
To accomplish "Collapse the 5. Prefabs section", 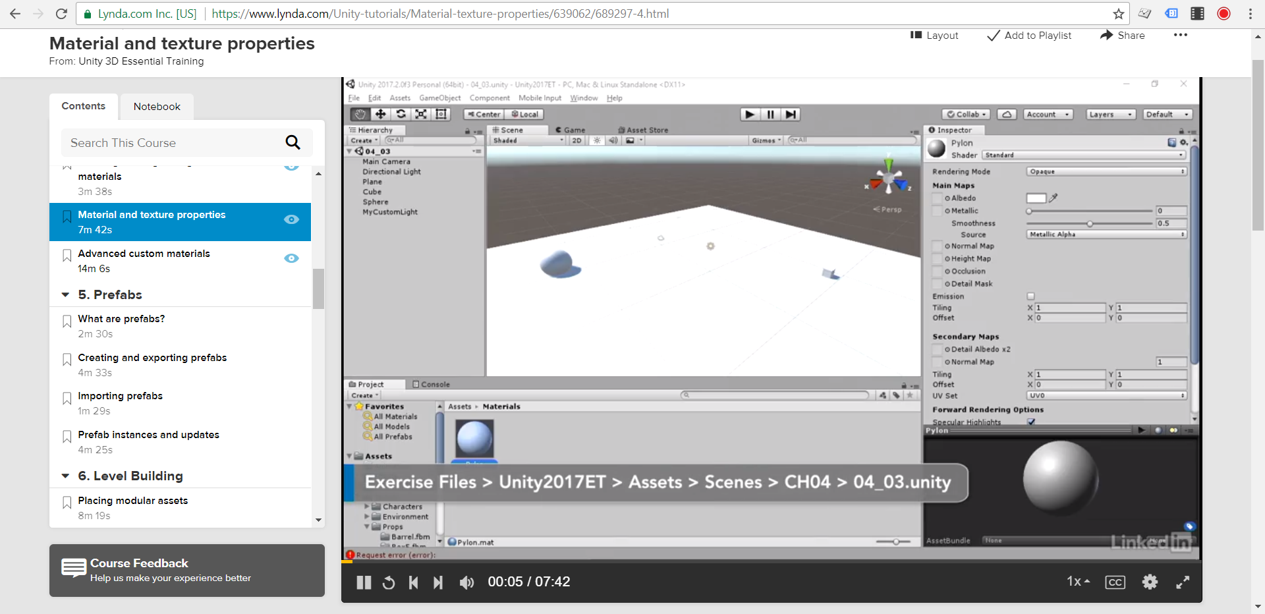I will pos(65,294).
